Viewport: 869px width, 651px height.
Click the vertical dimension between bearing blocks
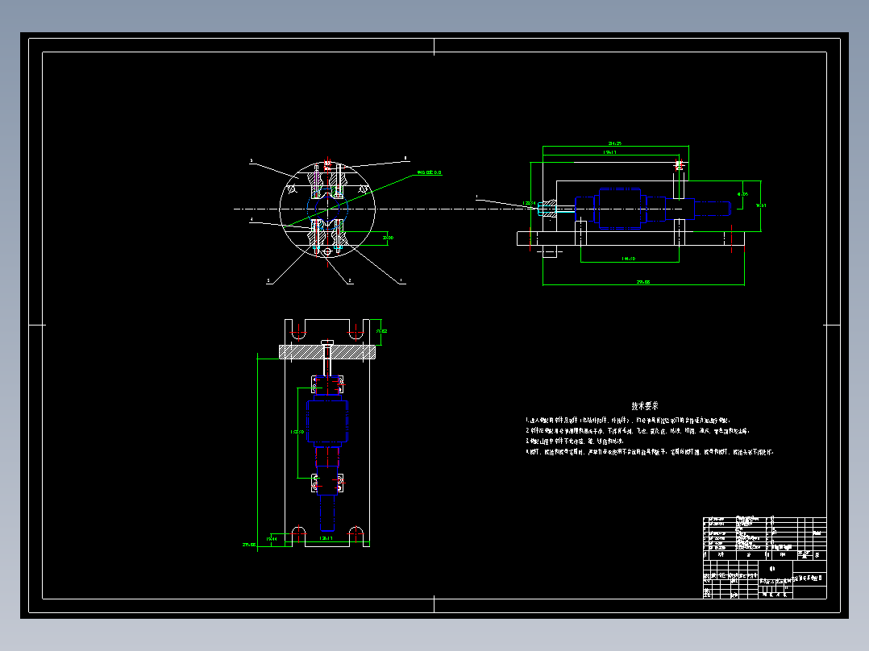[x=297, y=432]
